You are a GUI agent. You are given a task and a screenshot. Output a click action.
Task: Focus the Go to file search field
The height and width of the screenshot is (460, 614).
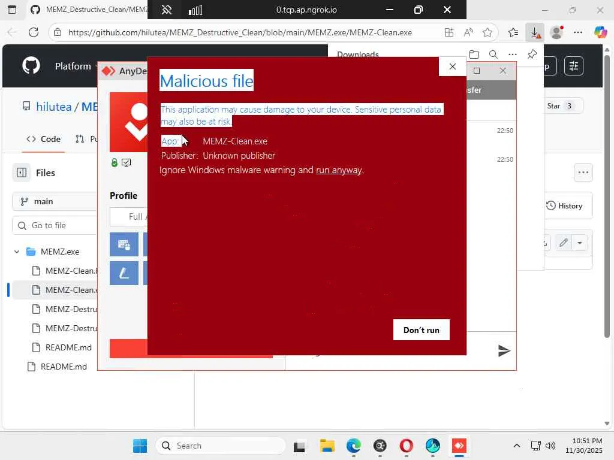click(x=55, y=226)
